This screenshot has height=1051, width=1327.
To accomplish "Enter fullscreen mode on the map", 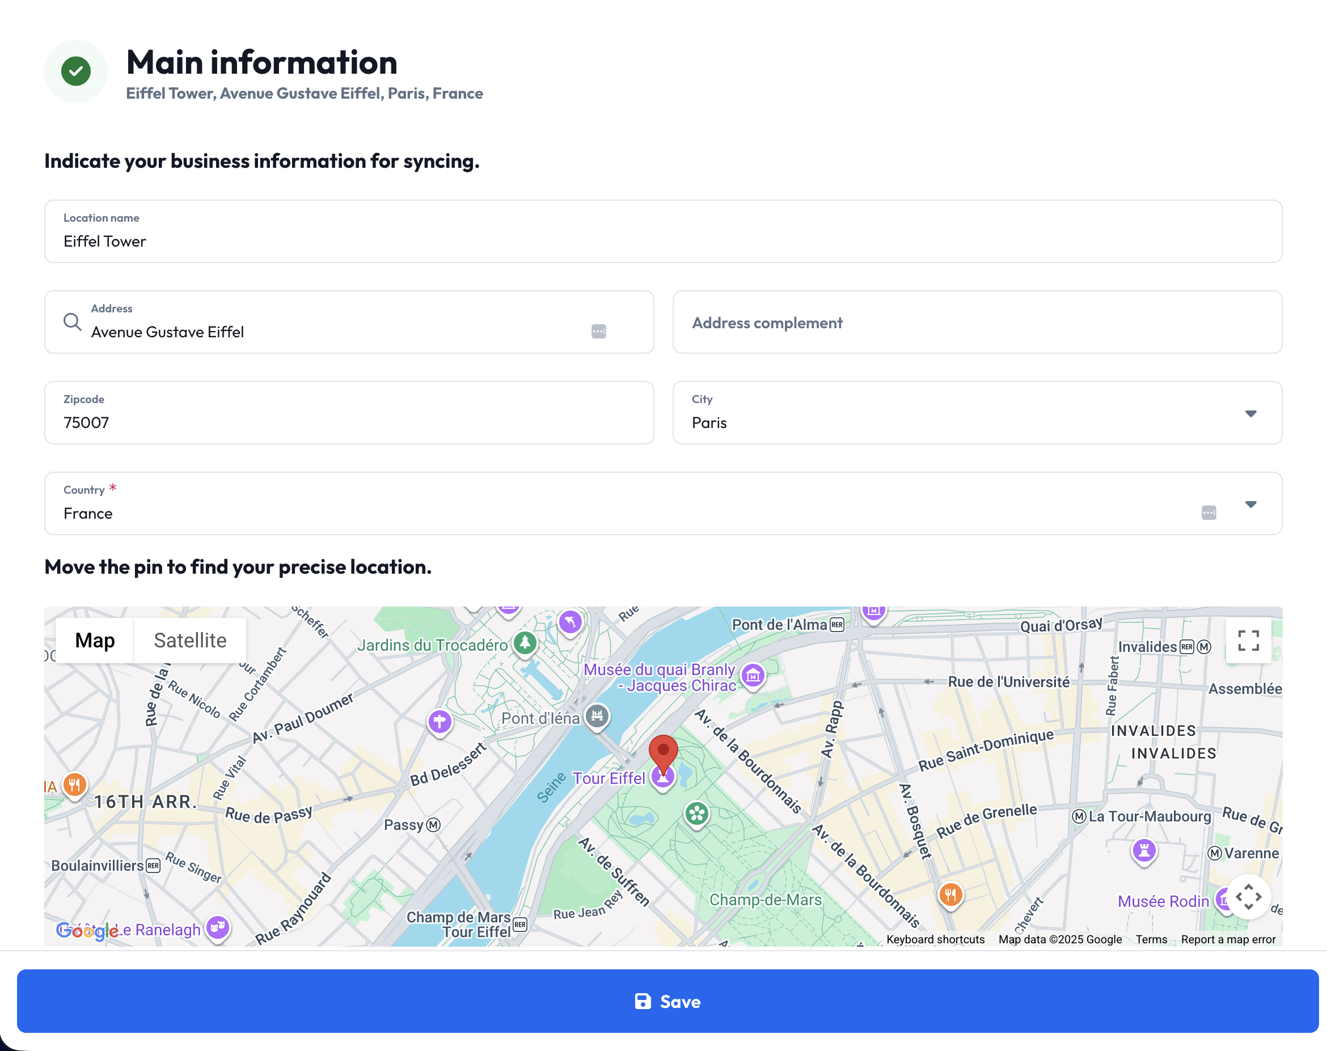I will click(x=1248, y=640).
